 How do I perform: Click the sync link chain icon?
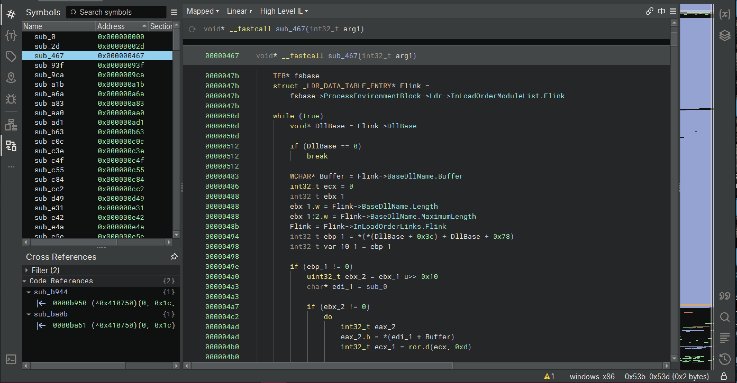coord(649,11)
